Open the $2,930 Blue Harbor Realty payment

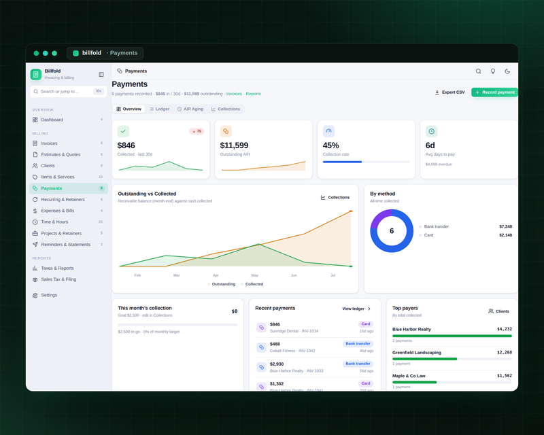pyautogui.click(x=315, y=367)
